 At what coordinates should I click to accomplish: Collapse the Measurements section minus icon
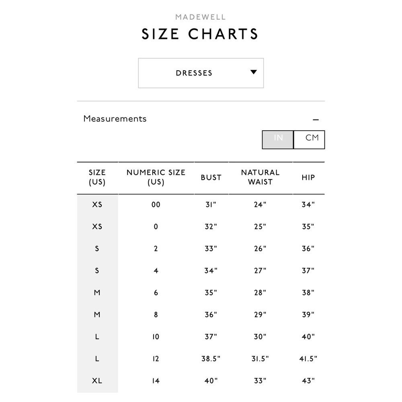[316, 120]
